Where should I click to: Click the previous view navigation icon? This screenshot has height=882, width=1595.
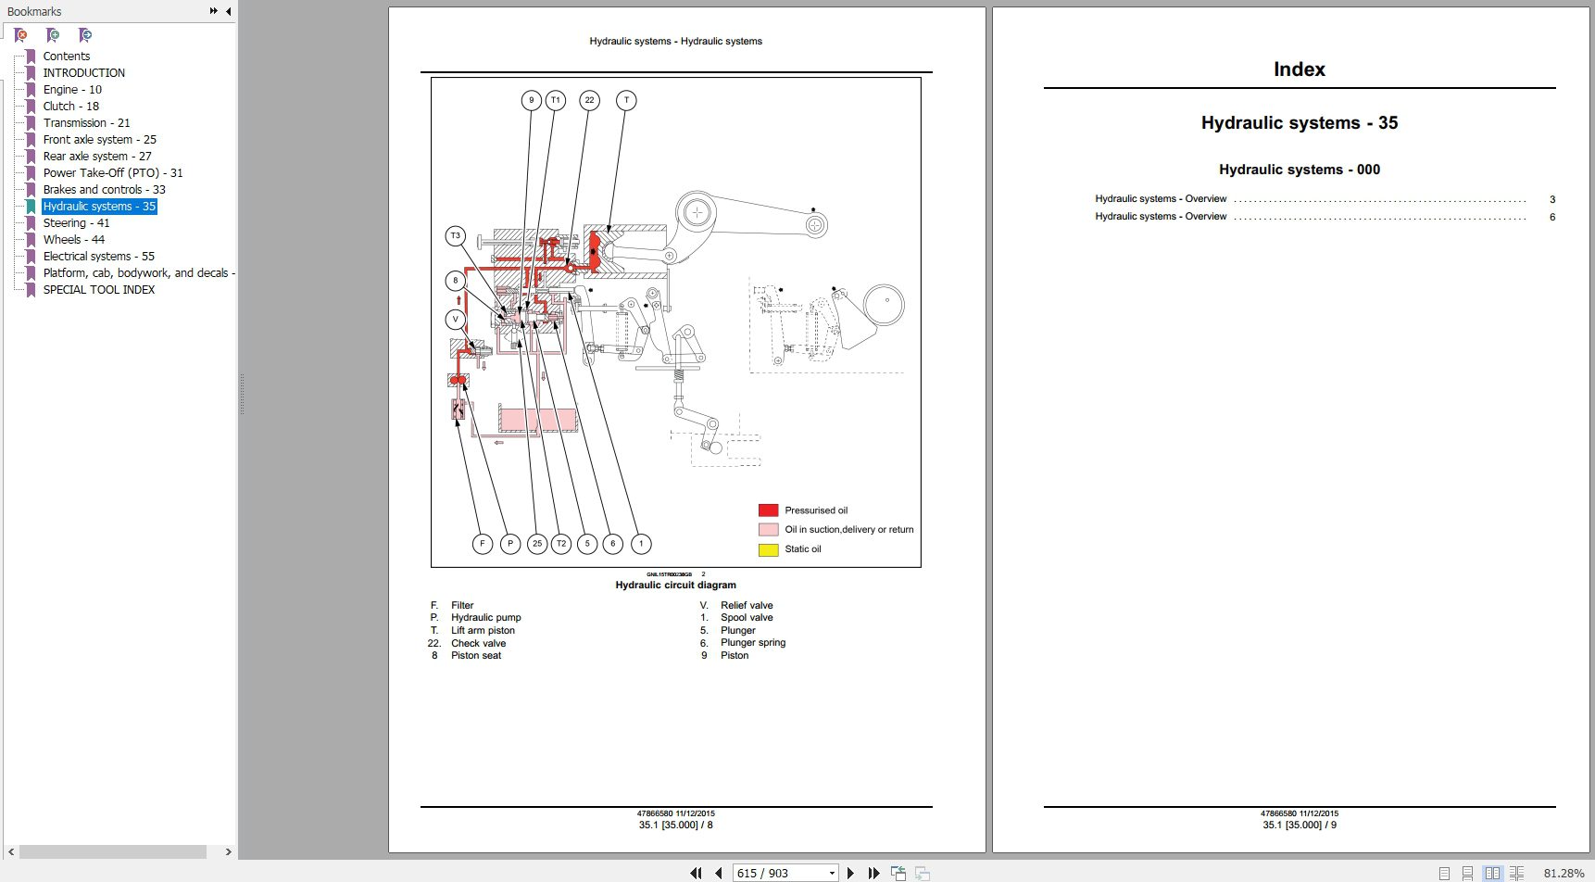(x=898, y=873)
